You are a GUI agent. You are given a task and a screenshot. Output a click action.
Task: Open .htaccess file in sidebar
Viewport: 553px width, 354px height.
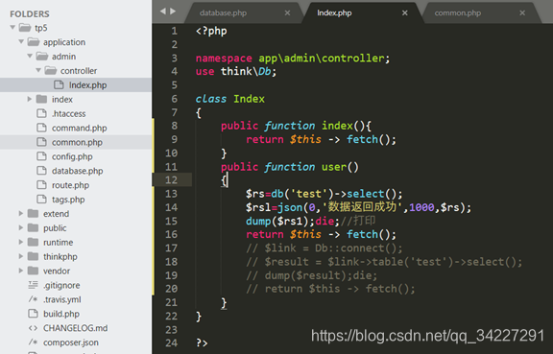tap(69, 113)
